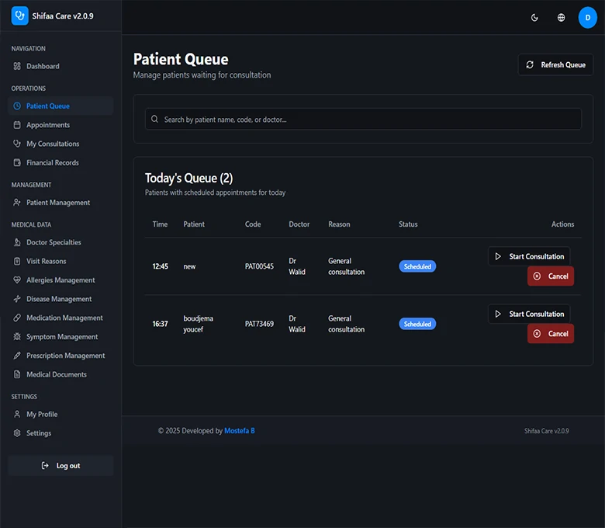Viewport: 605px width, 528px height.
Task: Go to My Consultations
Action: tap(60, 144)
